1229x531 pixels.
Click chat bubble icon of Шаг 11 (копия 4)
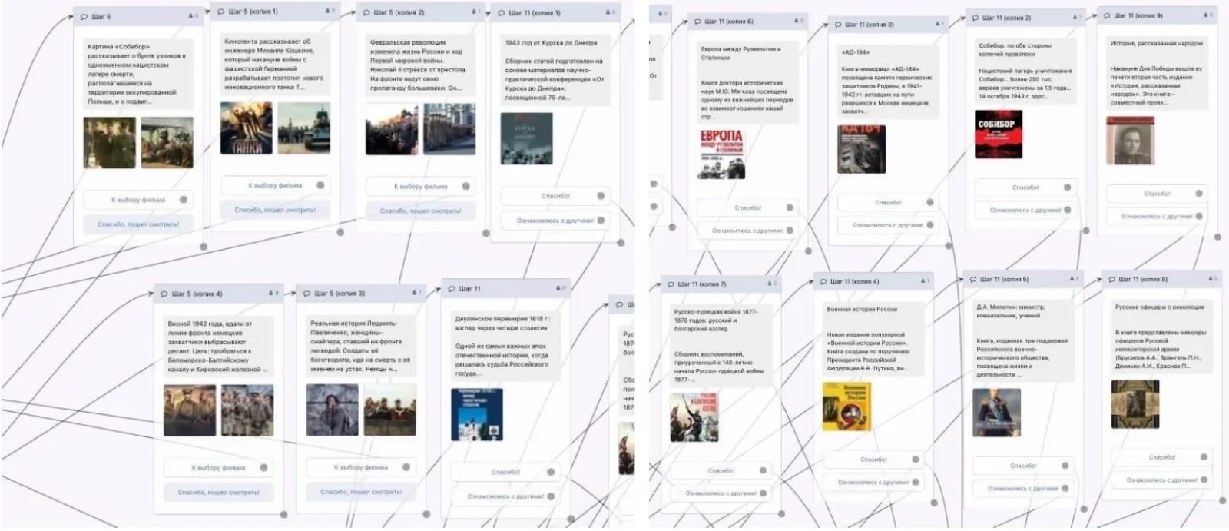(x=823, y=281)
